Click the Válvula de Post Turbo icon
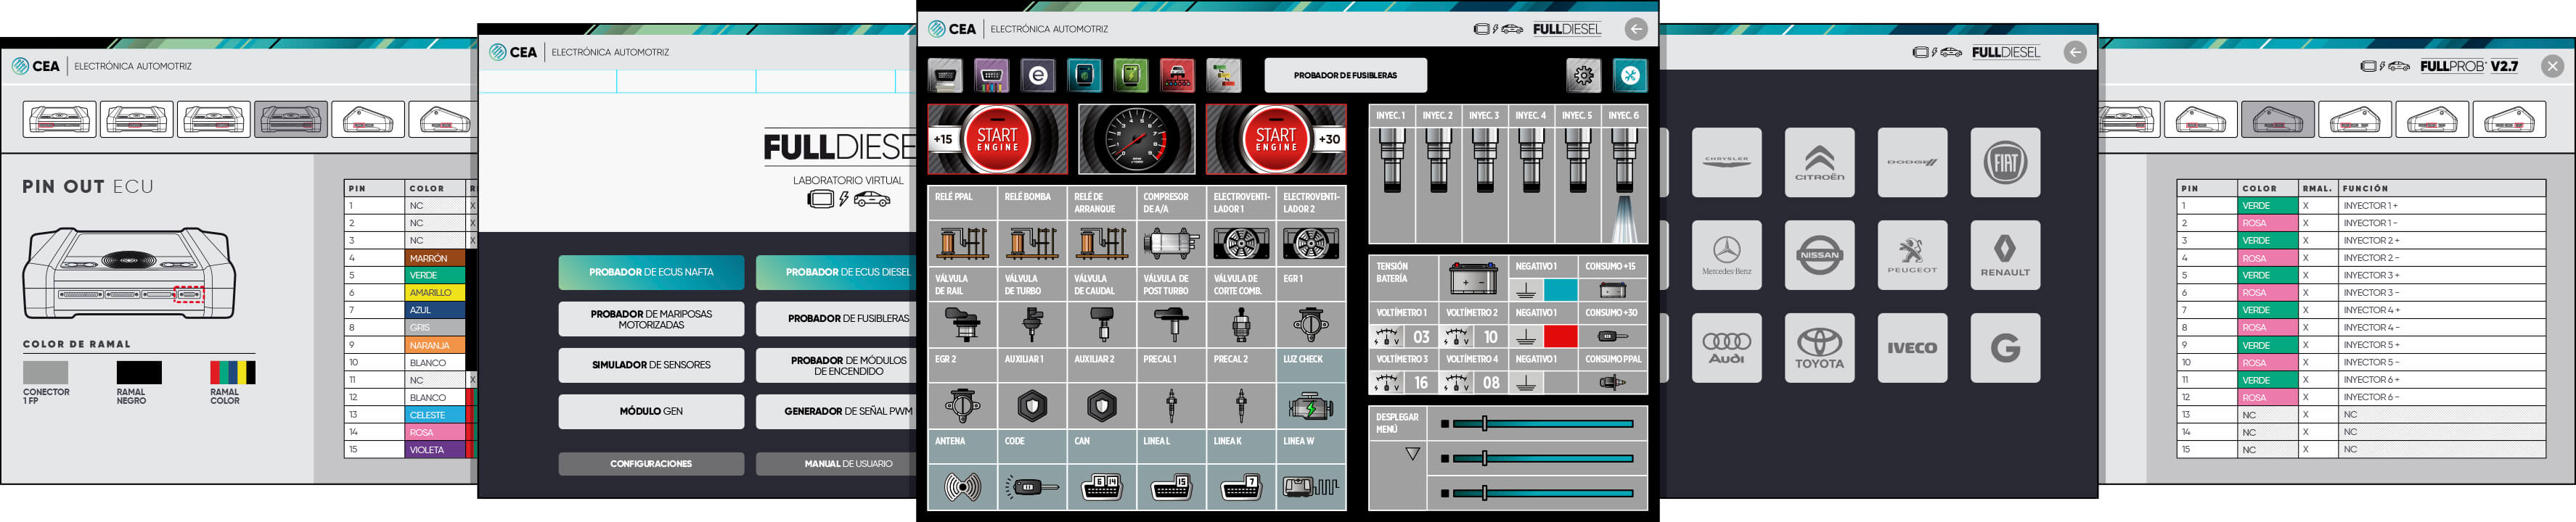This screenshot has width=2576, height=522. tap(1171, 324)
